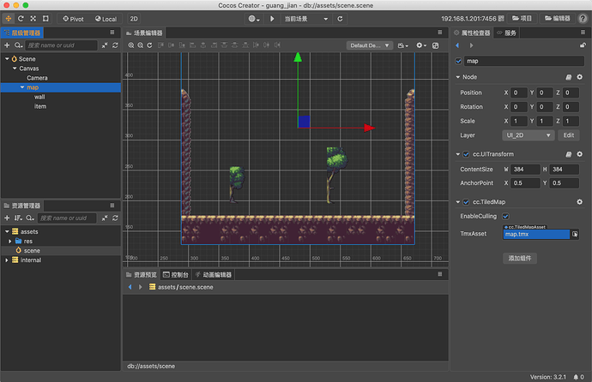Toggle the map node active checkbox
Viewport: 592px width, 382px height.
(459, 61)
